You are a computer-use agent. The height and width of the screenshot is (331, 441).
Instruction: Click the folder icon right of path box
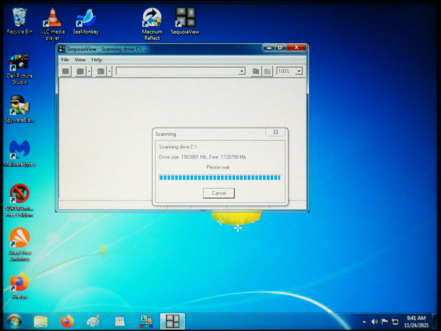point(255,71)
